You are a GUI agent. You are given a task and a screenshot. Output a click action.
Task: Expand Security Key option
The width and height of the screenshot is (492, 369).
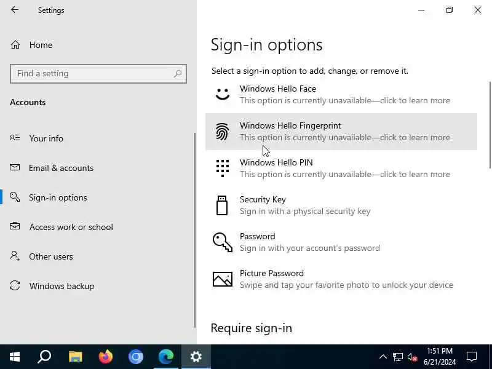pyautogui.click(x=341, y=205)
